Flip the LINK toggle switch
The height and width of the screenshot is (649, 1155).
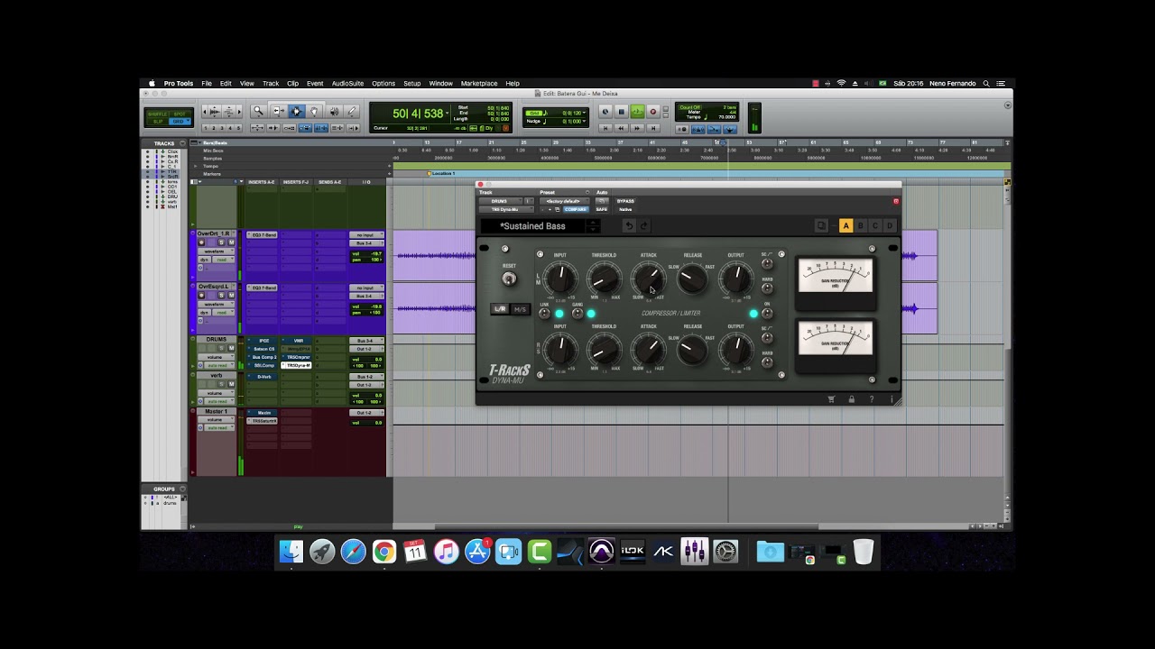544,314
